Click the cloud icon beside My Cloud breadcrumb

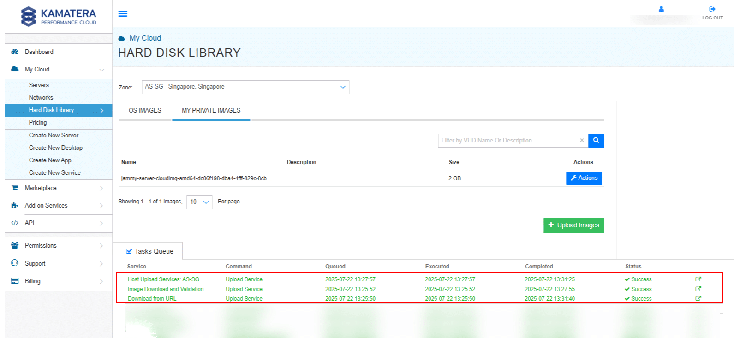pyautogui.click(x=122, y=38)
